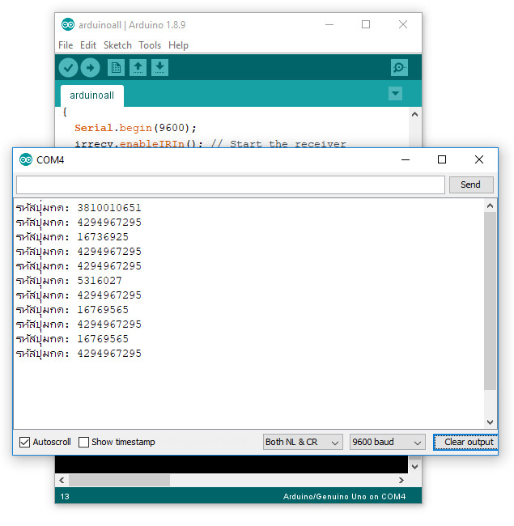Maximize the COM4 serial monitor window
This screenshot has width=514, height=526.
pos(442,159)
